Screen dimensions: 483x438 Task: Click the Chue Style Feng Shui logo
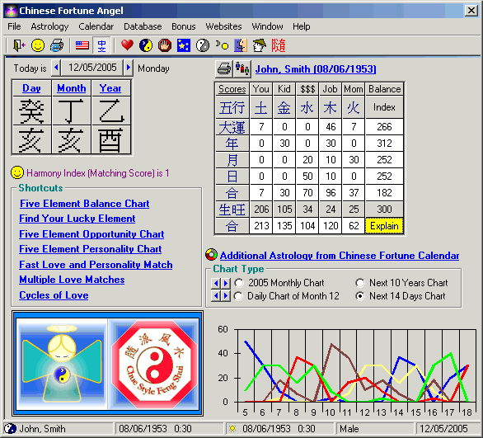pyautogui.click(x=154, y=364)
